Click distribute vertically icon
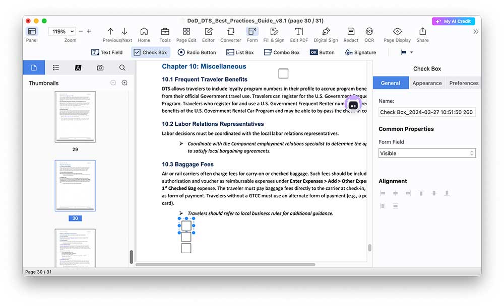This screenshot has height=306, width=504. pos(395,206)
